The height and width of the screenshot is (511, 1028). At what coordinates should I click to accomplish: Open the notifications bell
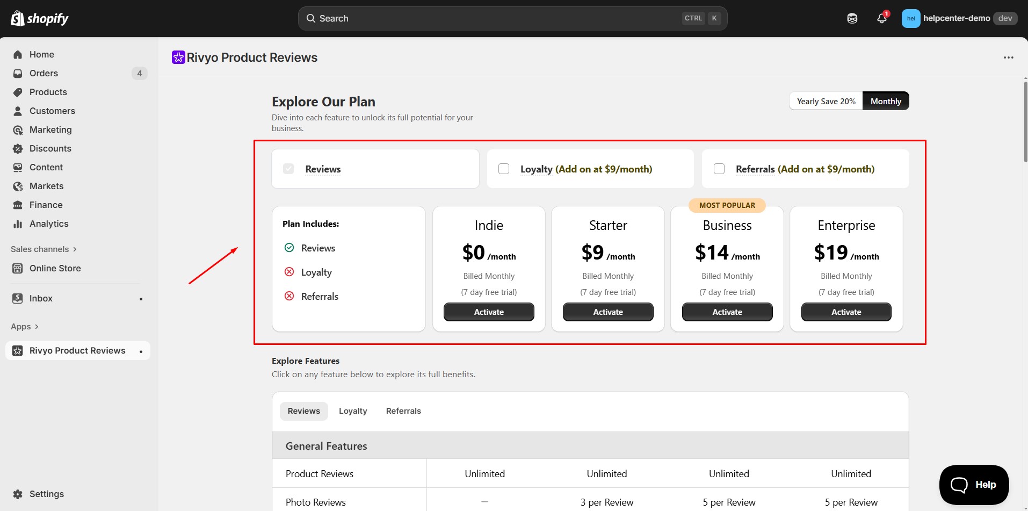(x=881, y=19)
